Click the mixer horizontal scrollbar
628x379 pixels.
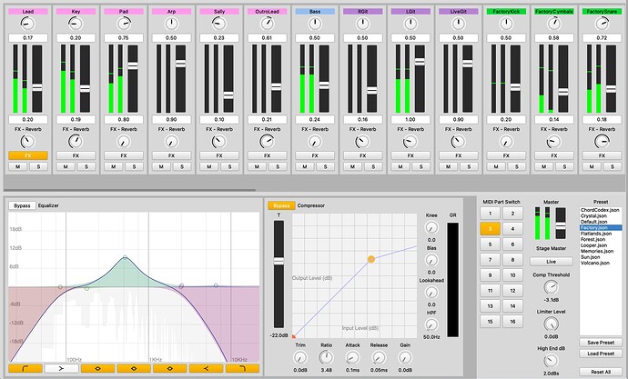[x=129, y=190]
